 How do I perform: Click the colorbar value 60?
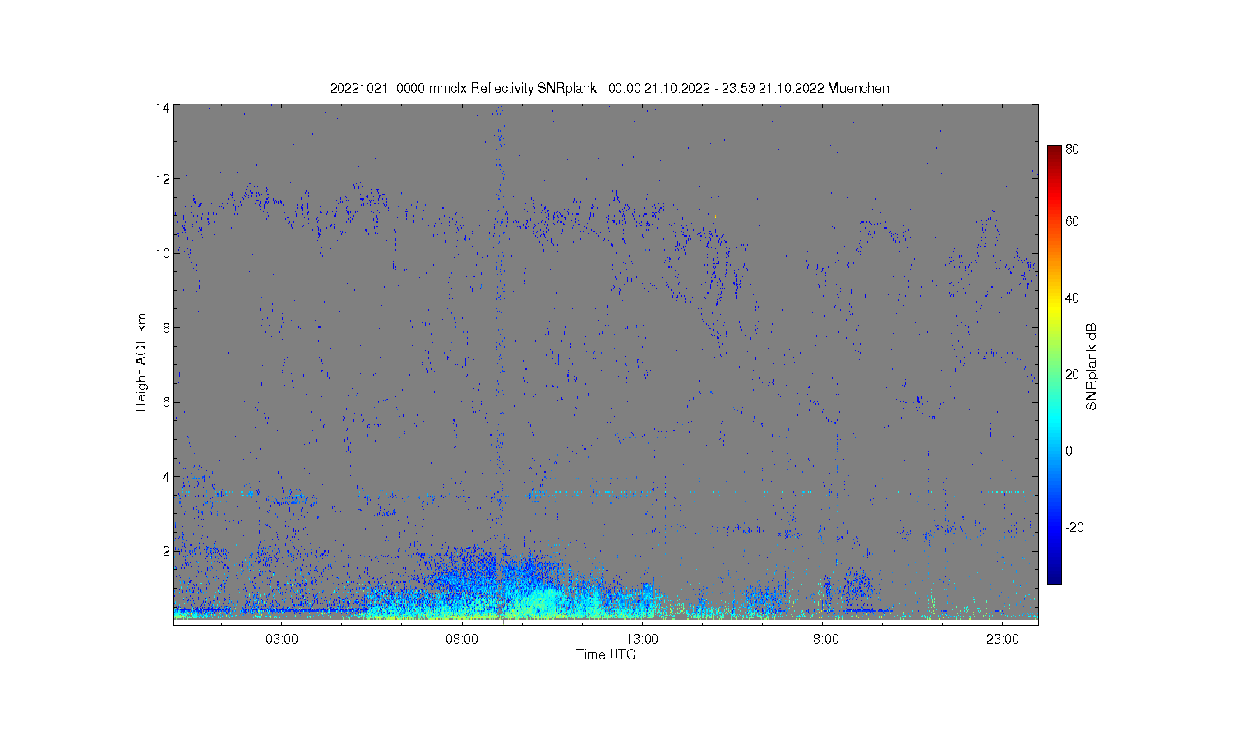[1072, 221]
